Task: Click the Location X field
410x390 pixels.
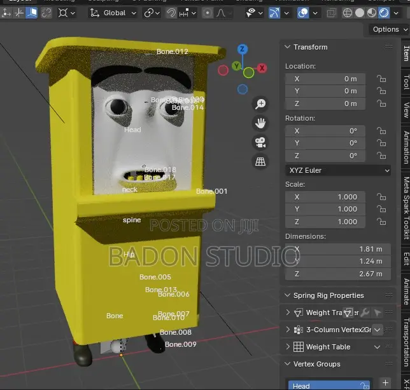Action: [x=325, y=79]
